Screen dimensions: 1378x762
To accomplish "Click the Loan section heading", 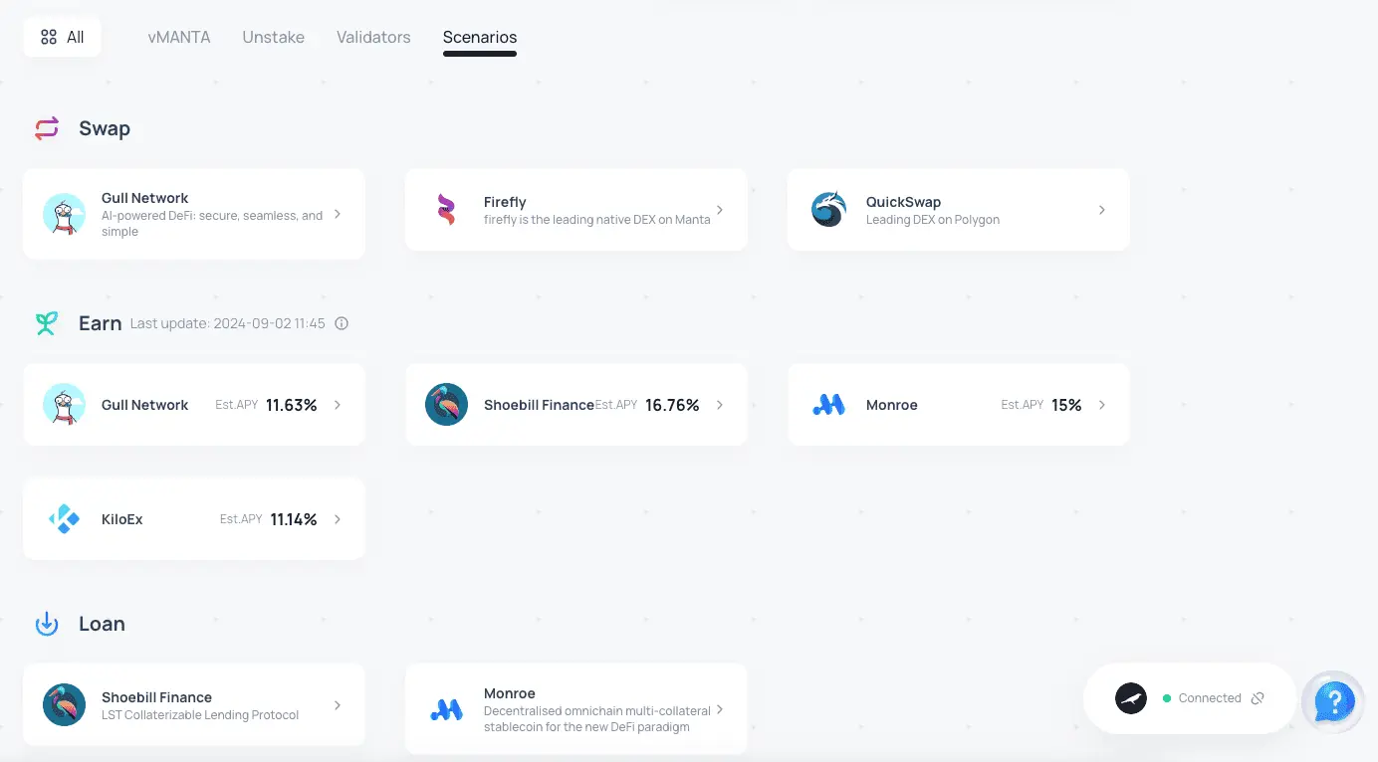I will [102, 624].
